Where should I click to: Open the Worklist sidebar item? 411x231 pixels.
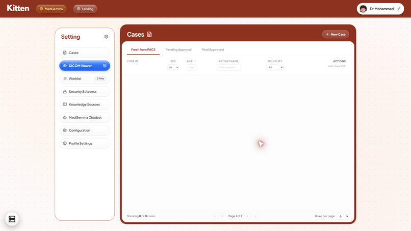point(85,79)
